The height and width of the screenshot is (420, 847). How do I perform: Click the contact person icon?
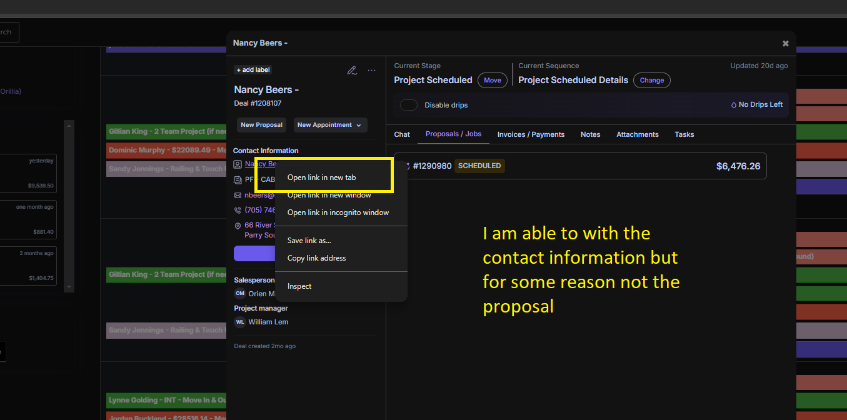(x=238, y=164)
